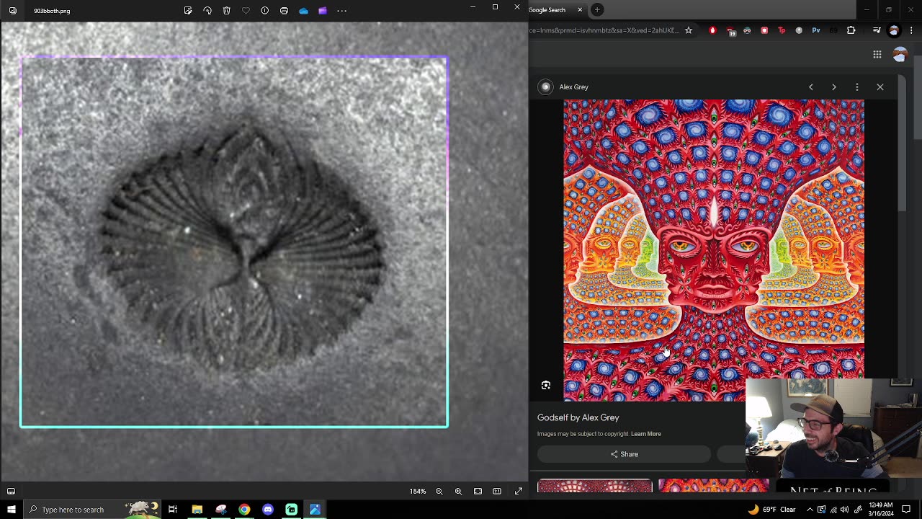The width and height of the screenshot is (922, 519).
Task: Click the 184% zoom level text
Action: click(x=418, y=492)
